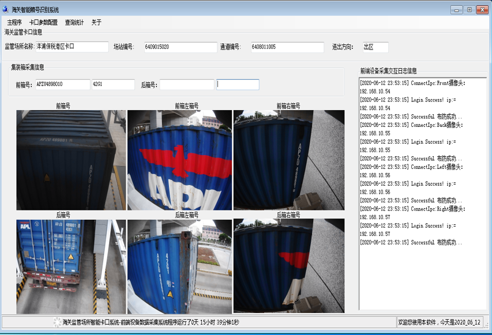Open the 后箱号 camera image
Viewport: 492px width, 335px height.
tap(71, 266)
